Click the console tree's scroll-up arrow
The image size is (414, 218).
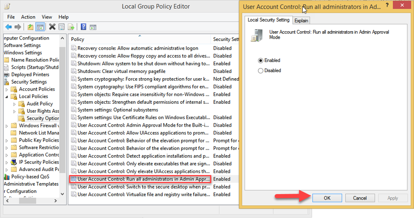[62, 39]
